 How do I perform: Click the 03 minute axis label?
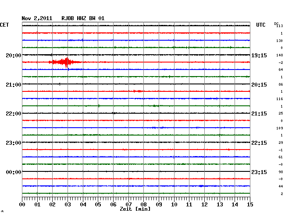click(x=68, y=205)
